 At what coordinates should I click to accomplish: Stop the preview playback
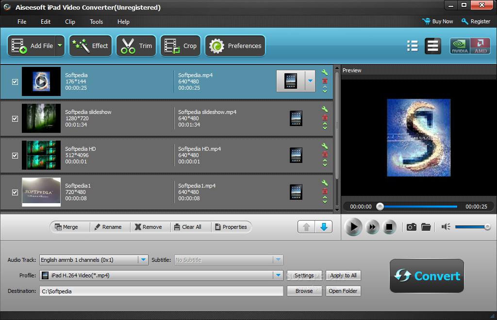(x=389, y=227)
